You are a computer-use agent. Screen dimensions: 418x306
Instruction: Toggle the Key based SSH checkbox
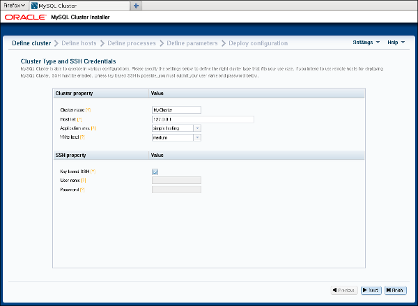click(x=155, y=171)
